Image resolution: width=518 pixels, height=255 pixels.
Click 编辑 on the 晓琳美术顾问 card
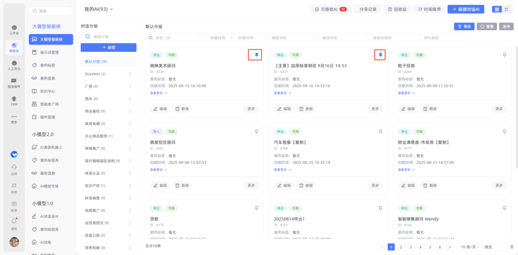[x=160, y=109]
